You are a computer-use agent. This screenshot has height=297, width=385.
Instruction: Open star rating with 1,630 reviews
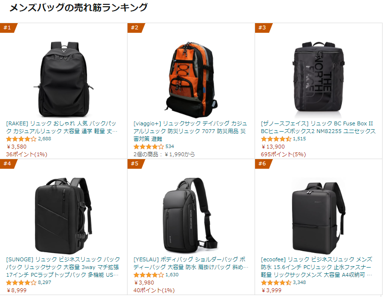(149, 275)
